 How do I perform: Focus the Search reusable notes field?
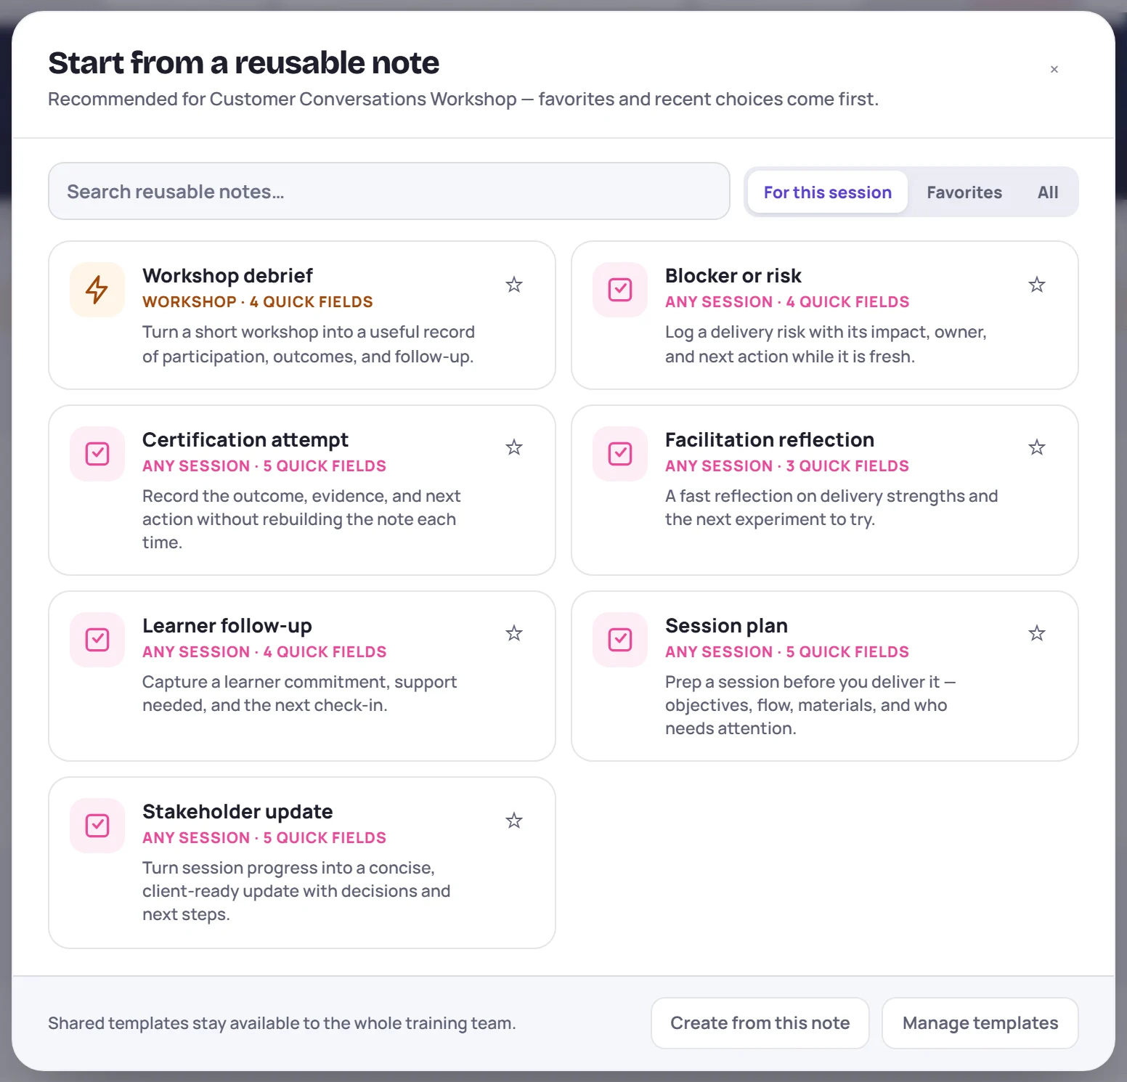click(x=389, y=191)
